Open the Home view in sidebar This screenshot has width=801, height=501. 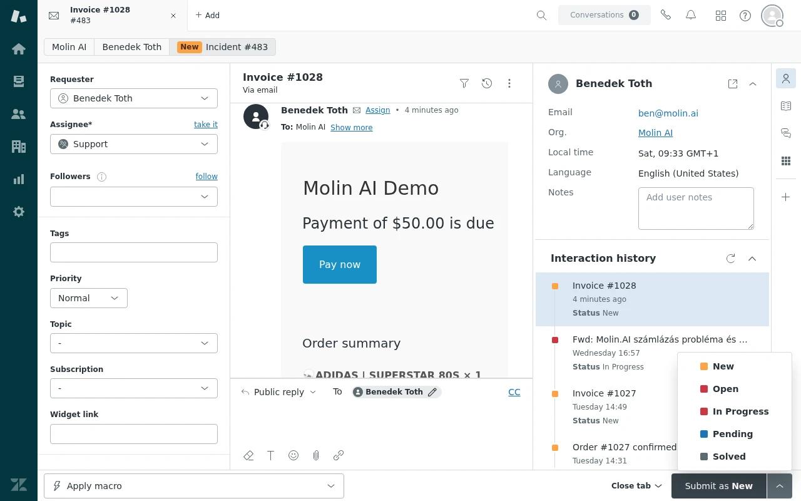[x=19, y=49]
